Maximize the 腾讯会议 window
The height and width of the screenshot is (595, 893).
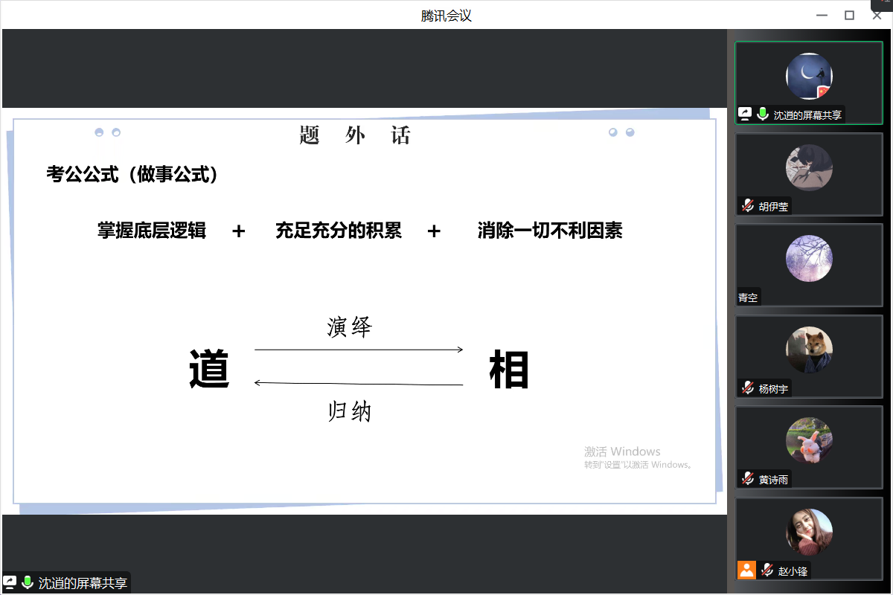[x=849, y=15]
